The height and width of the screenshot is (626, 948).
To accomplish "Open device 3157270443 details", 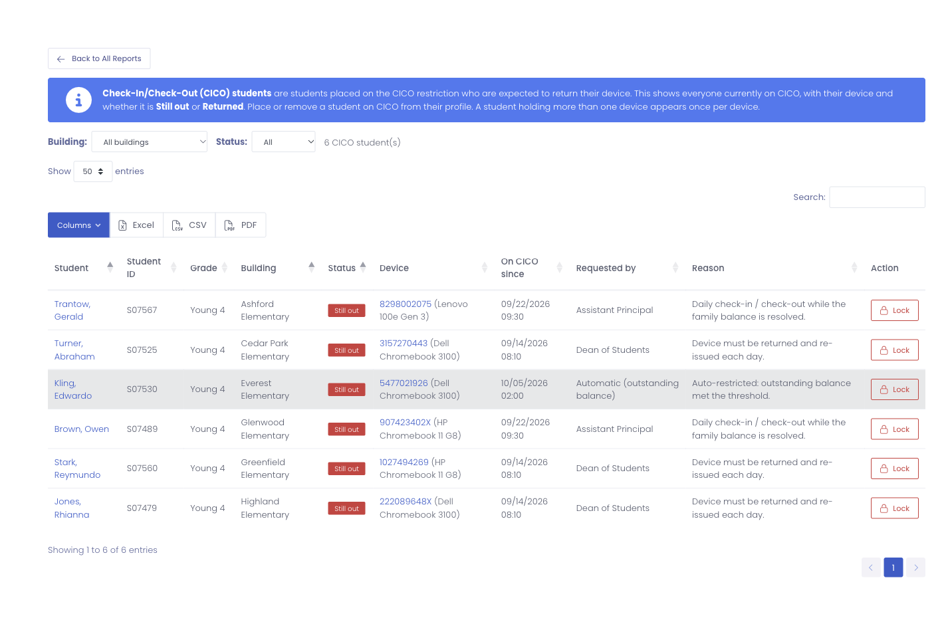I will [404, 344].
